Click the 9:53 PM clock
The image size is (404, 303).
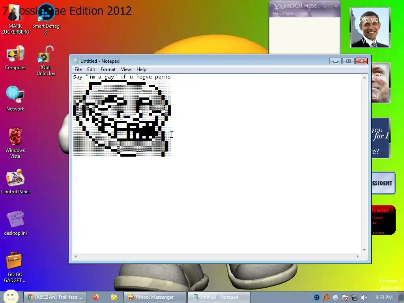(384, 297)
